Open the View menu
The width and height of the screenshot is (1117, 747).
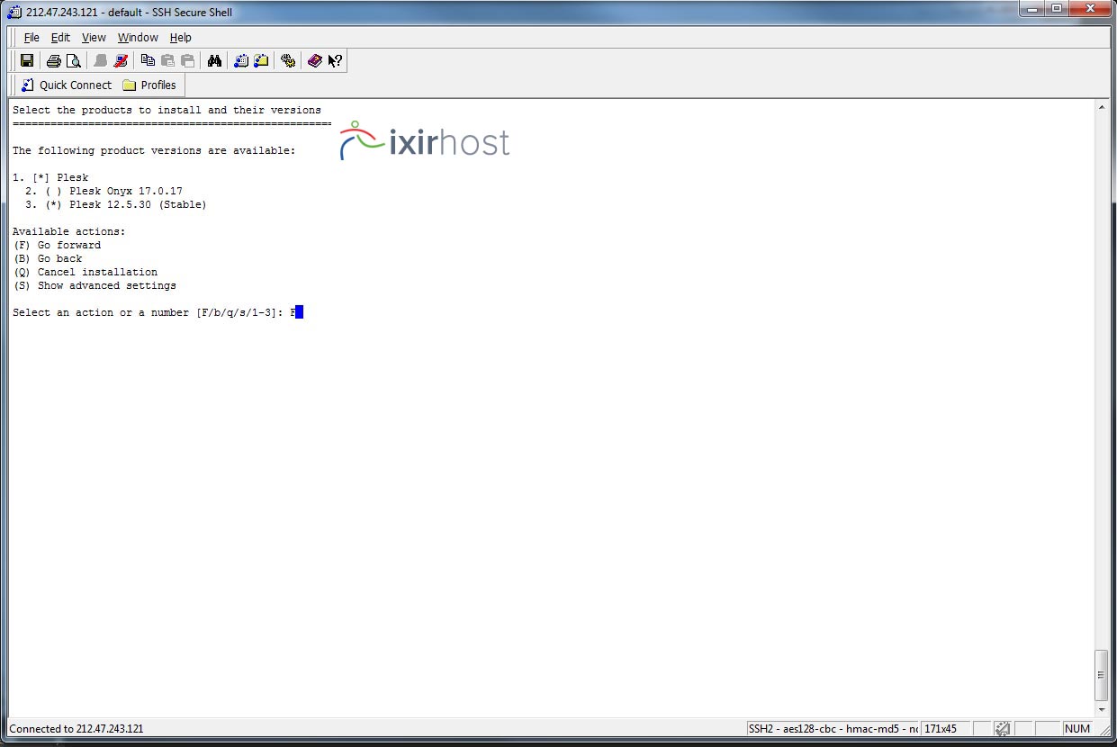point(94,38)
